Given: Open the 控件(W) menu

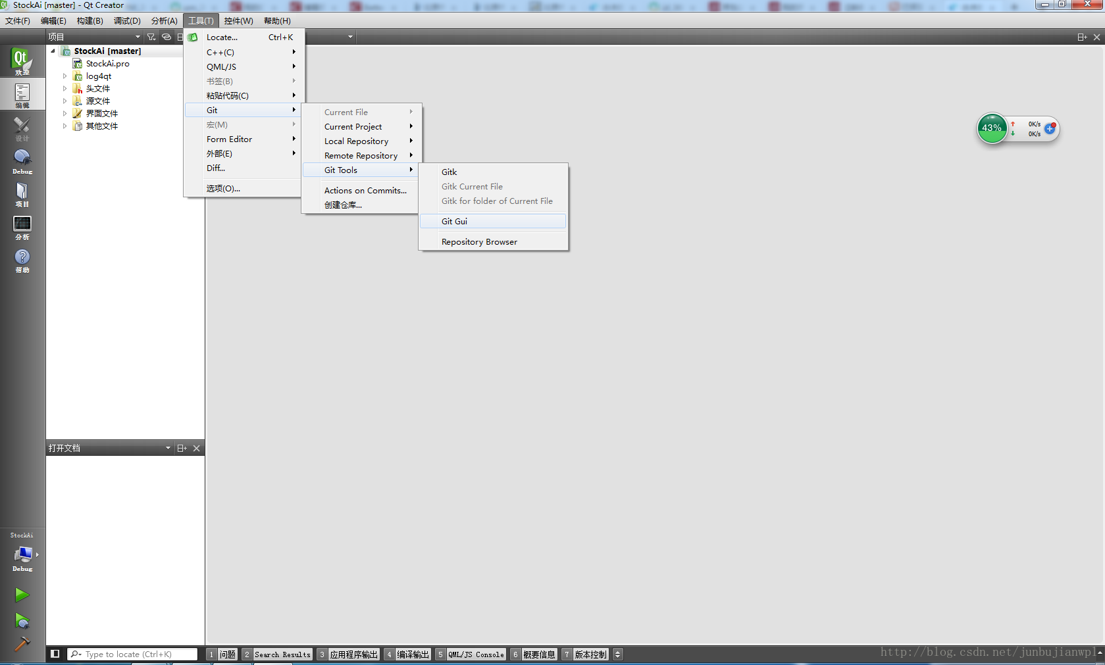Looking at the screenshot, I should pos(238,21).
